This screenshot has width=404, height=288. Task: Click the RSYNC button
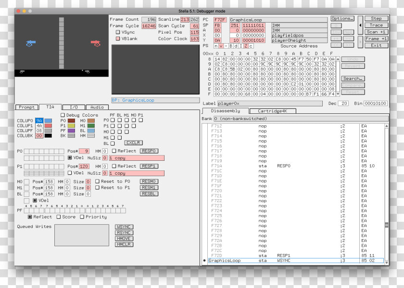tap(124, 233)
